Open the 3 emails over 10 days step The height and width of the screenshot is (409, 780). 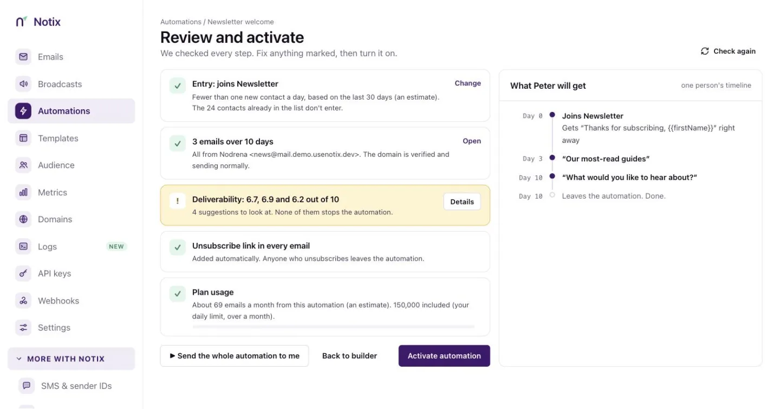[472, 141]
